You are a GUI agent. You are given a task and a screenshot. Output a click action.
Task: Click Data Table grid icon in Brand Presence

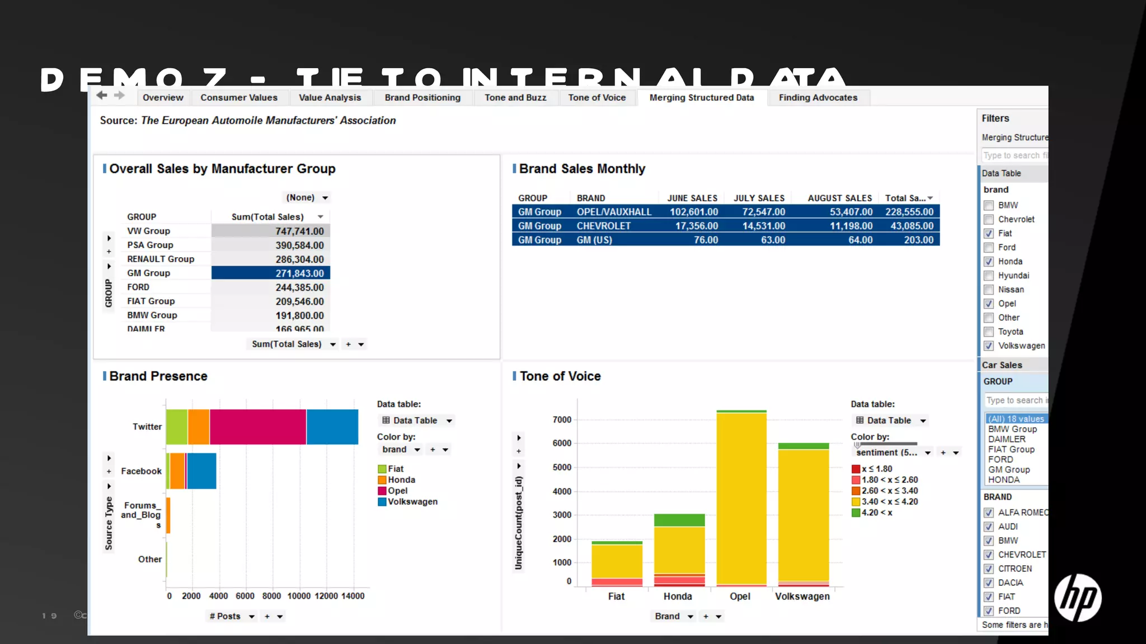coord(386,420)
